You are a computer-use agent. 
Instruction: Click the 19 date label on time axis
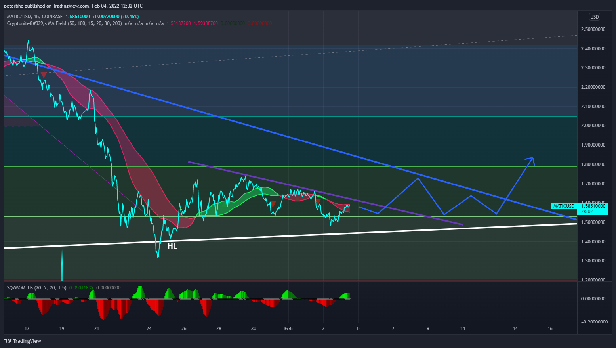tap(62, 329)
